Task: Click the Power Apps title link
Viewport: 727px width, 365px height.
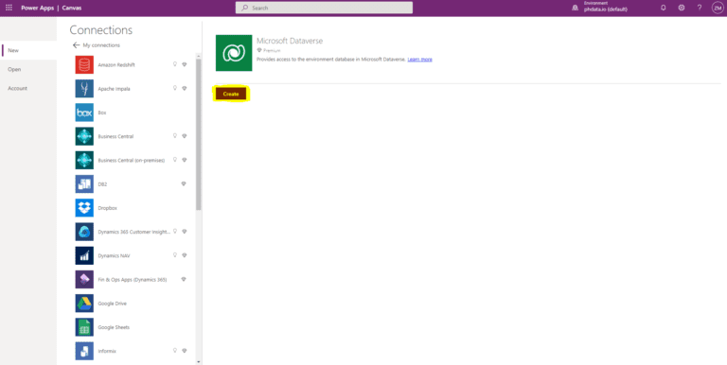Action: click(x=38, y=8)
